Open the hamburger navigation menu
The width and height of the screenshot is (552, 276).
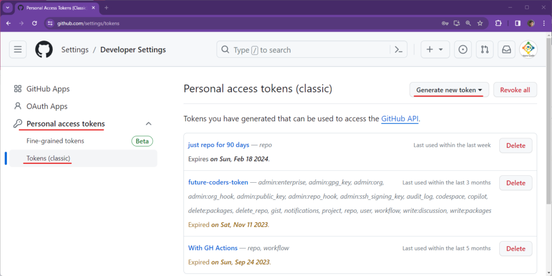(18, 50)
